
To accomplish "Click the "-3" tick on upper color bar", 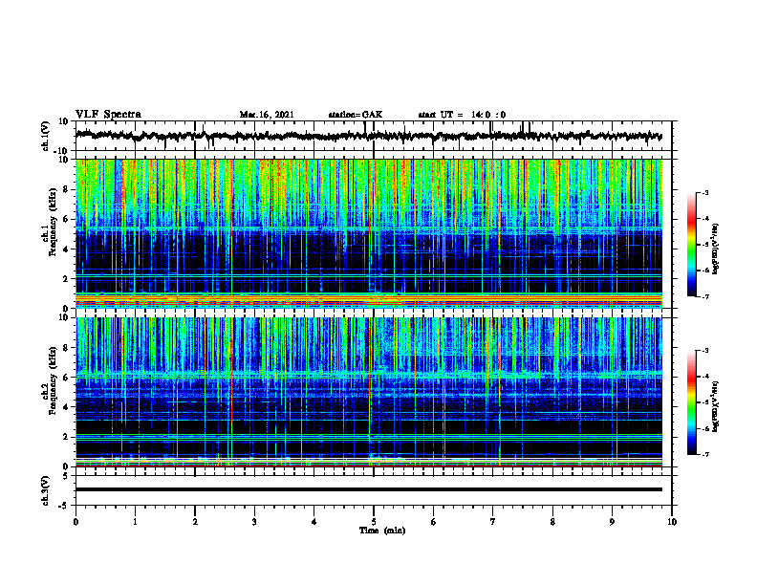I will (x=705, y=193).
